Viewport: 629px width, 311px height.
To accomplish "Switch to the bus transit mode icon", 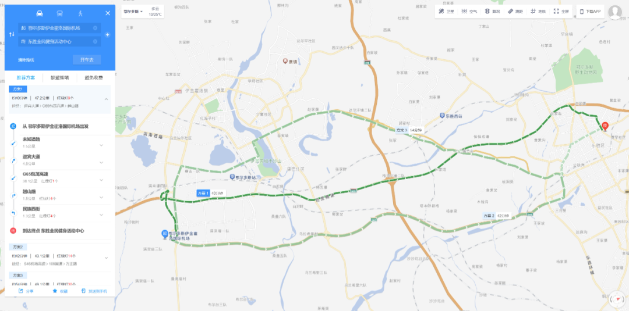I will coord(60,13).
